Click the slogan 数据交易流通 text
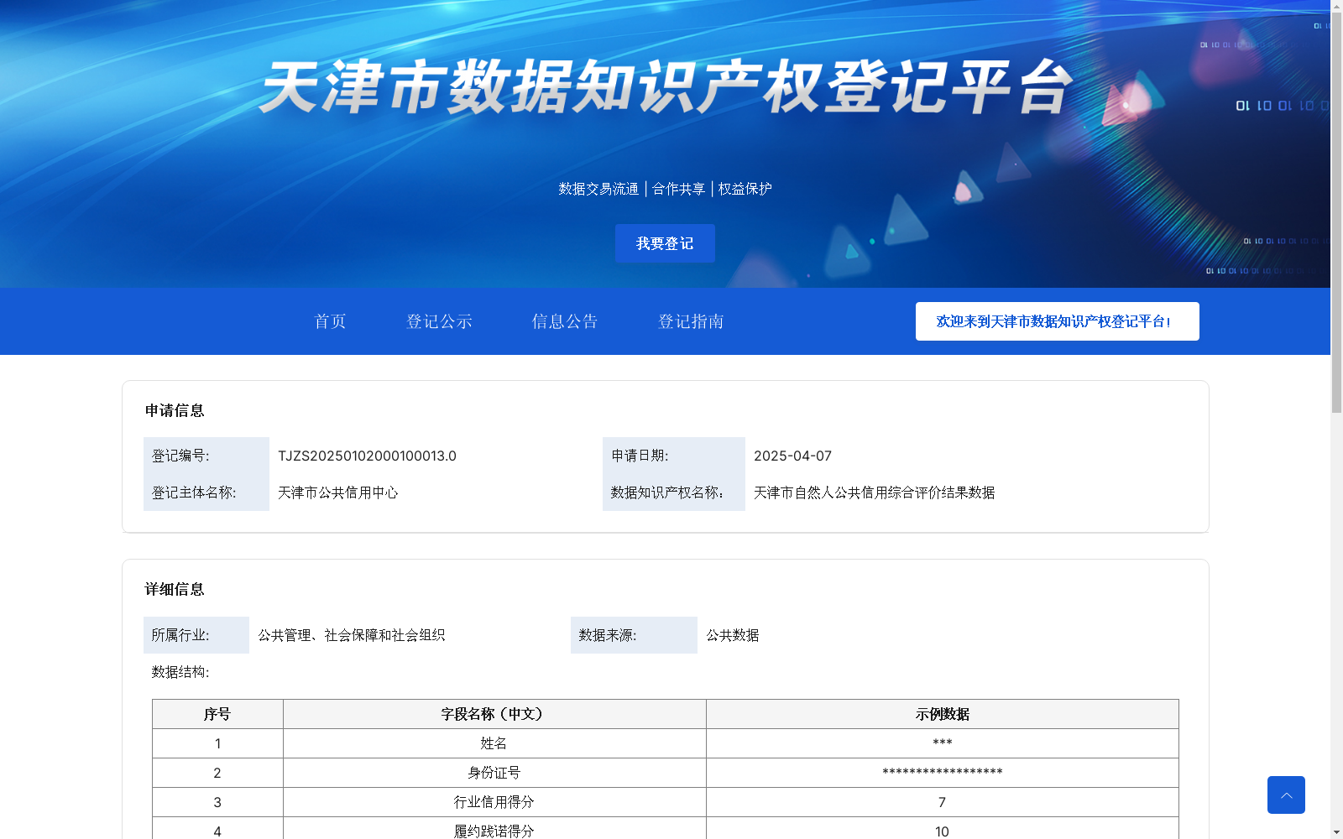Image resolution: width=1343 pixels, height=839 pixels. tap(598, 189)
